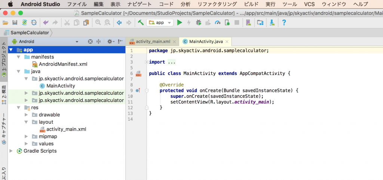Open the Android Profiler gauge icon
The height and width of the screenshot is (180, 383).
click(x=218, y=23)
